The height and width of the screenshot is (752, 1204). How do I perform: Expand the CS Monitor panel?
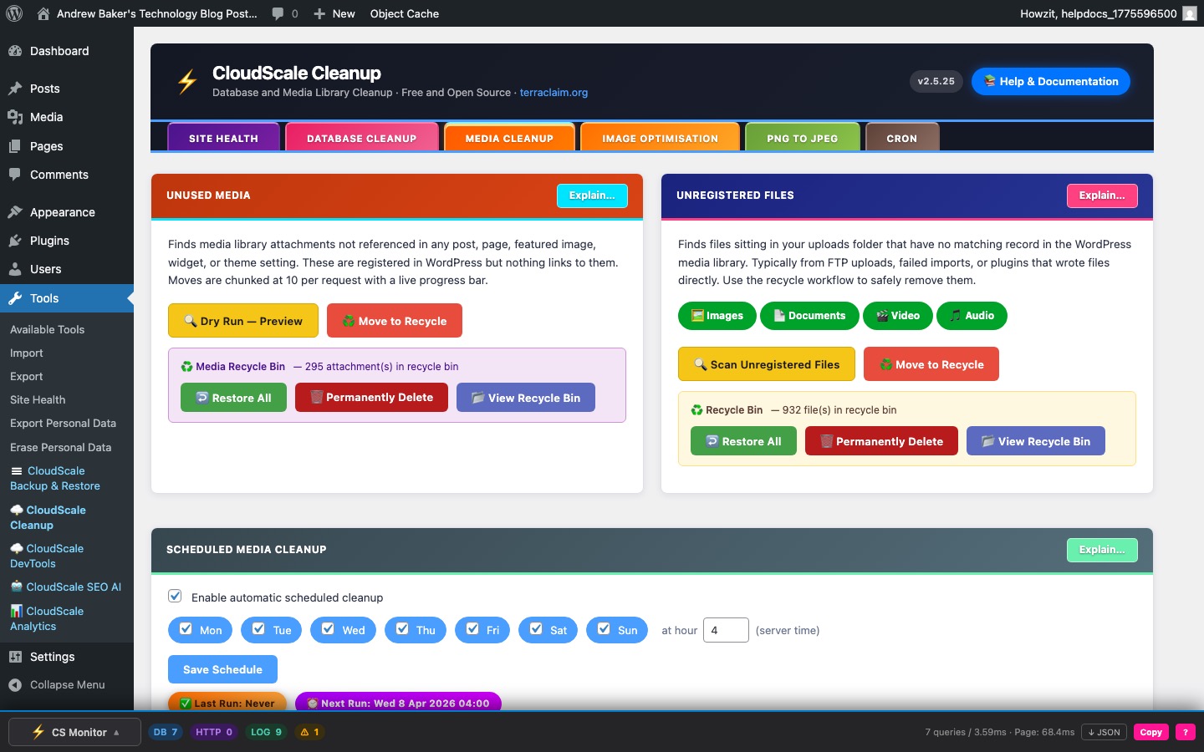(74, 732)
